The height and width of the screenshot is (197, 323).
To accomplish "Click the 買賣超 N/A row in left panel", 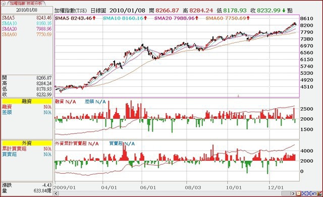I will click(27, 154).
